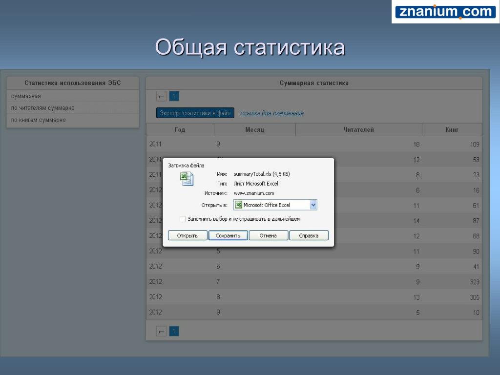The height and width of the screenshot is (375, 500).
Task: Click Экспорт статистики в файл button
Action: (195, 113)
